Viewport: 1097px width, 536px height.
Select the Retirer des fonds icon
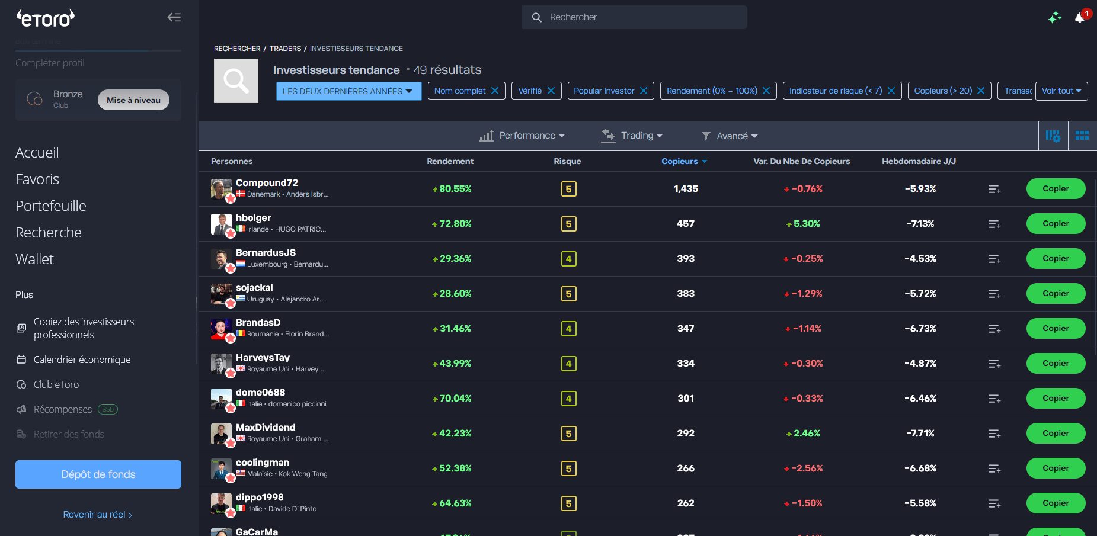(x=21, y=434)
